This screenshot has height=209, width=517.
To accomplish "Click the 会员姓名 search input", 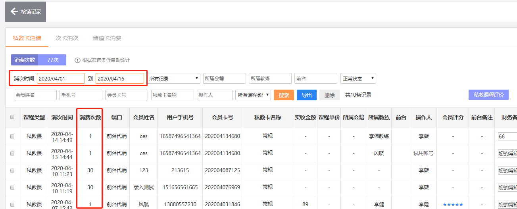I will 35,95.
